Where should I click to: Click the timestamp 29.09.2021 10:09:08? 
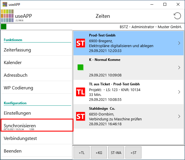105,75
